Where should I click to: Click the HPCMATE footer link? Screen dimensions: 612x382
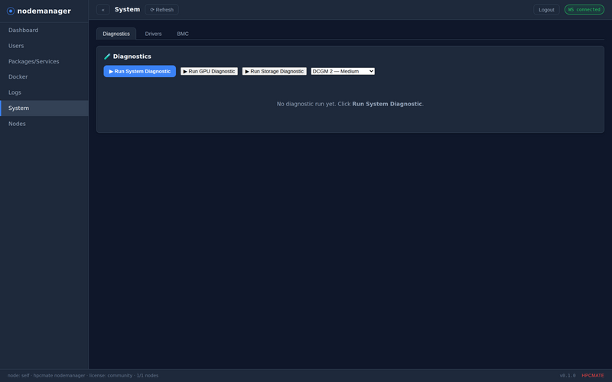tap(592, 375)
